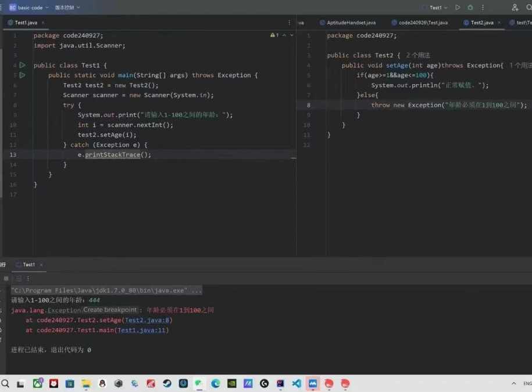Viewport: 532px width, 392px height.
Task: Open the Nvidia app in the taskbar
Action: [232, 383]
